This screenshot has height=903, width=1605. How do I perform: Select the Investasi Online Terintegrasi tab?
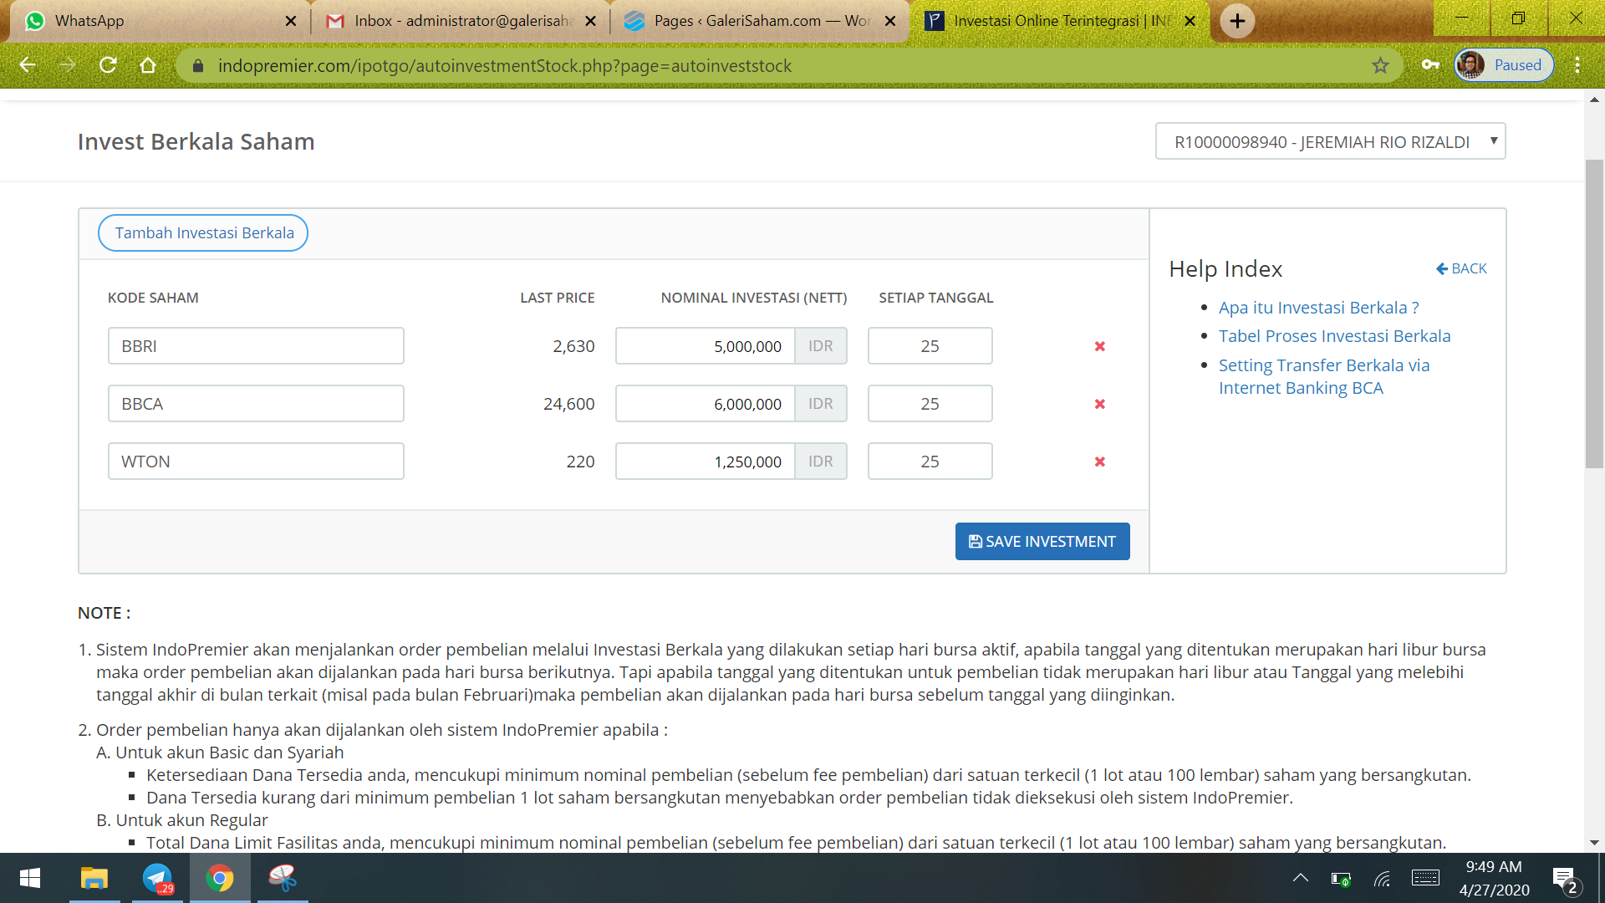click(x=1060, y=21)
